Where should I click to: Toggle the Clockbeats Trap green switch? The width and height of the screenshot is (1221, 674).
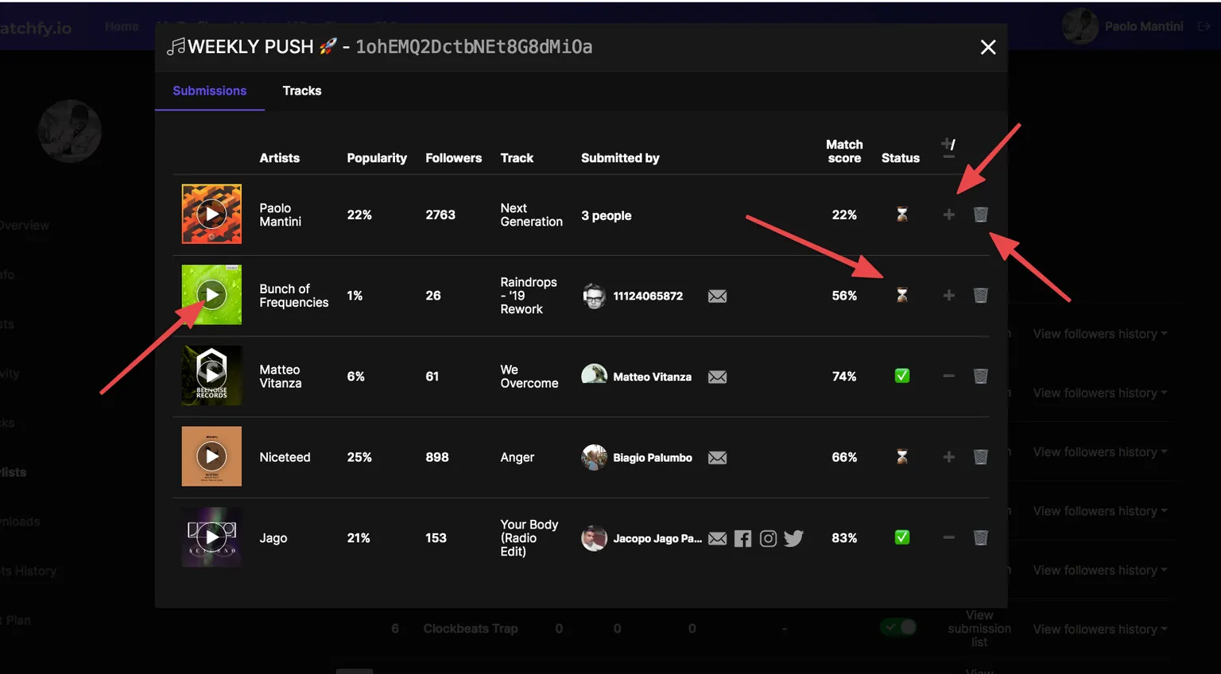(x=898, y=628)
